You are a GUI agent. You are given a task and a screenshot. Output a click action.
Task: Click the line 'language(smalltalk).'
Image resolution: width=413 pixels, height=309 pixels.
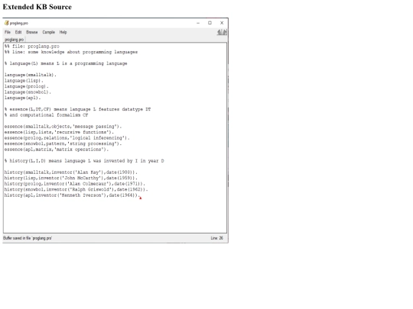(31, 75)
